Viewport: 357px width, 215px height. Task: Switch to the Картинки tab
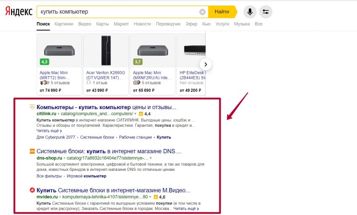64,24
